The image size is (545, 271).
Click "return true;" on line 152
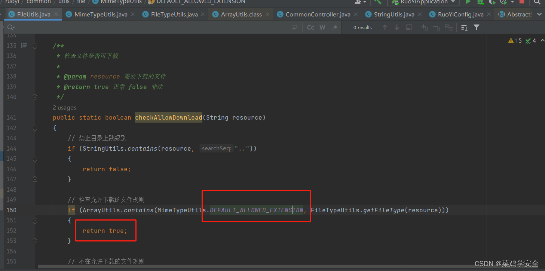click(105, 231)
